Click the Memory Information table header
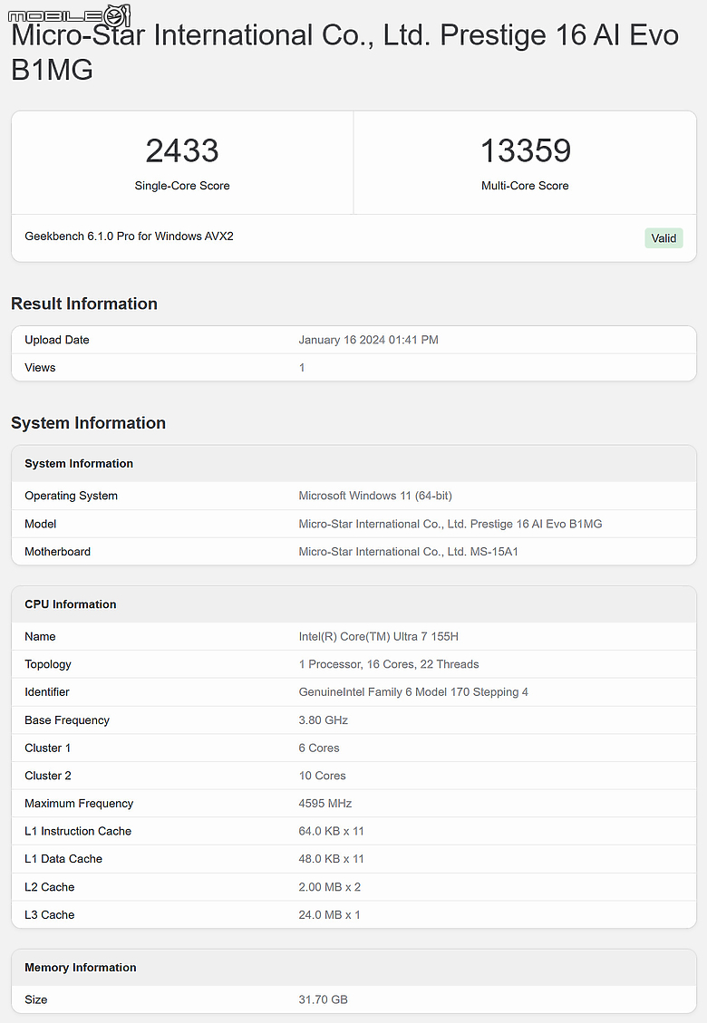The image size is (707, 1023). pyautogui.click(x=81, y=968)
